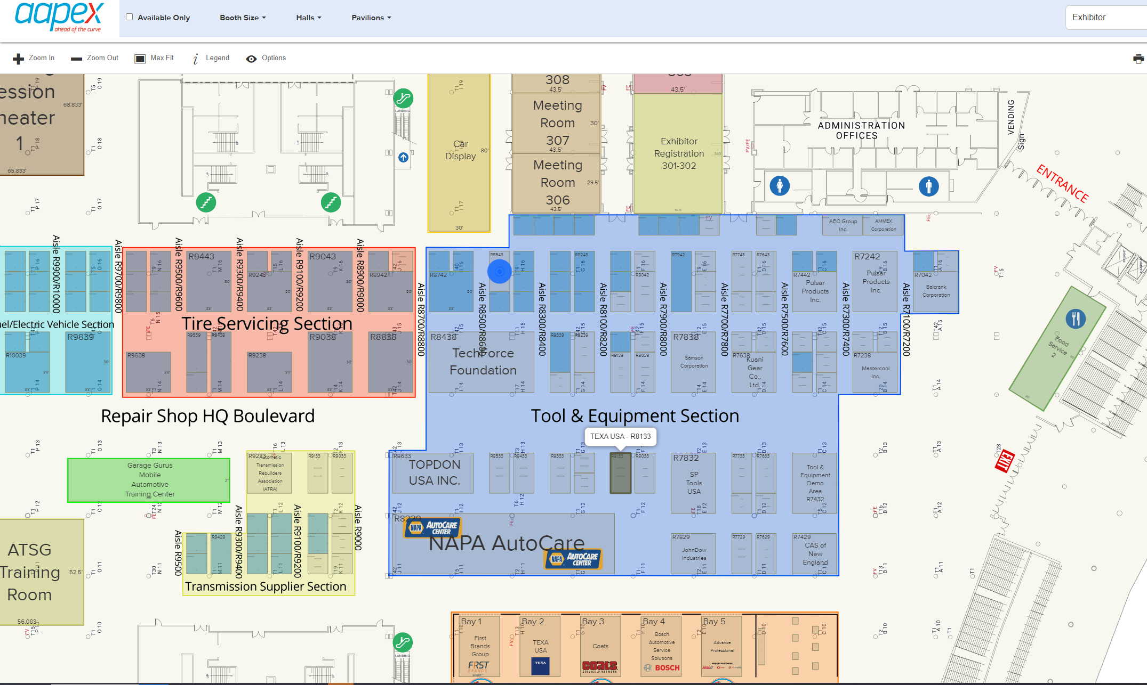This screenshot has width=1147, height=685.
Task: Open the Legend info icon
Action: (x=196, y=59)
